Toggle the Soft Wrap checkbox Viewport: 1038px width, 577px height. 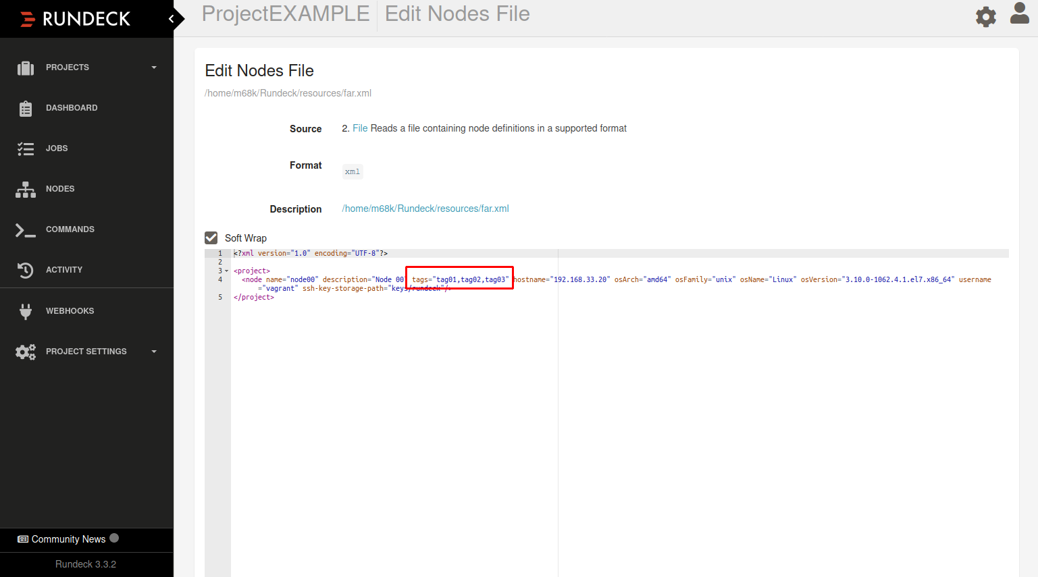tap(211, 238)
